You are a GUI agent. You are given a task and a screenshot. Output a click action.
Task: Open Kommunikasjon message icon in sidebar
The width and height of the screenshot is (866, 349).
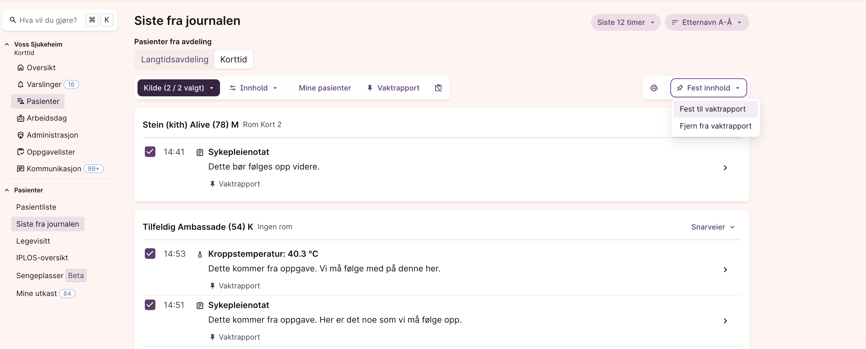[20, 169]
